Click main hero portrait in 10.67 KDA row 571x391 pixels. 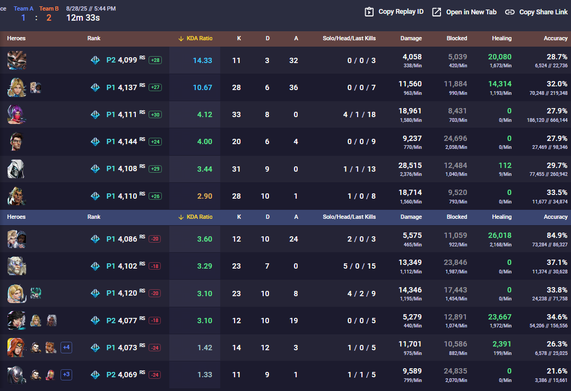[x=17, y=87]
